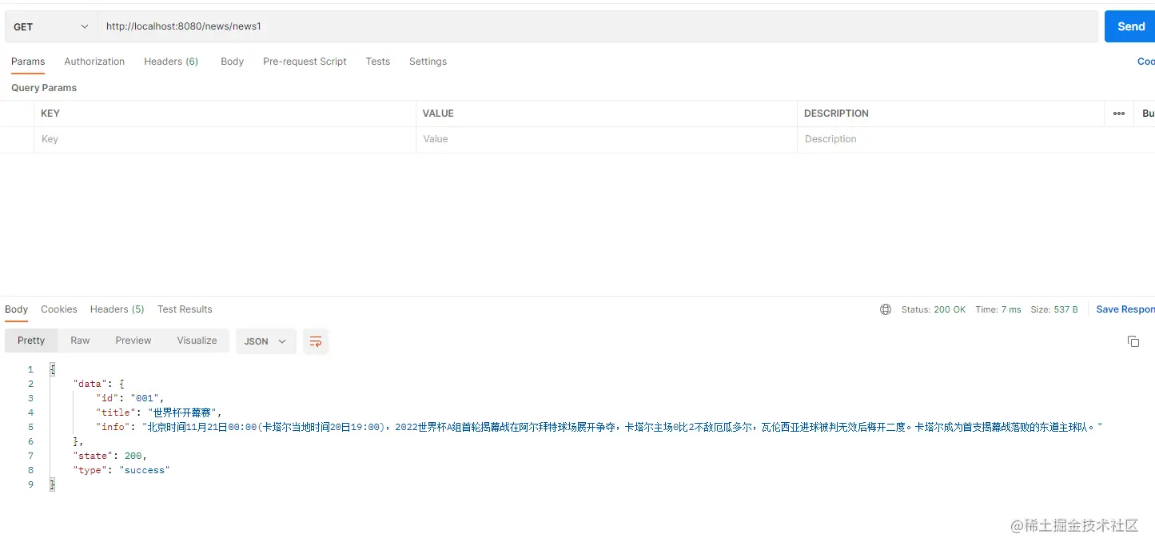Open the Authorization tab
1155x550 pixels.
click(94, 62)
